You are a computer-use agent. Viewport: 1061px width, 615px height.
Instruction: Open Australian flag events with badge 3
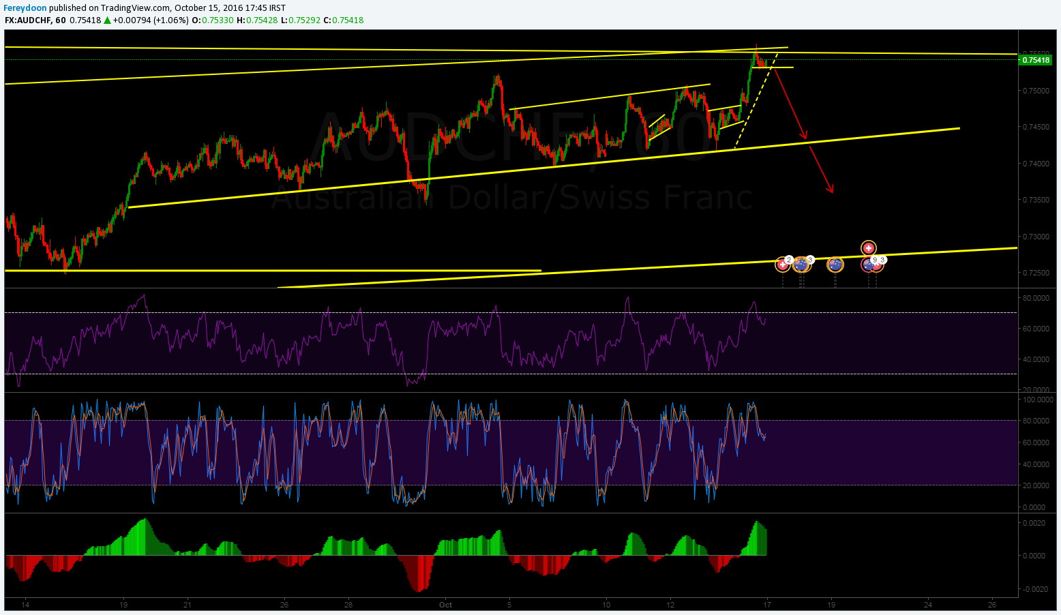[801, 265]
